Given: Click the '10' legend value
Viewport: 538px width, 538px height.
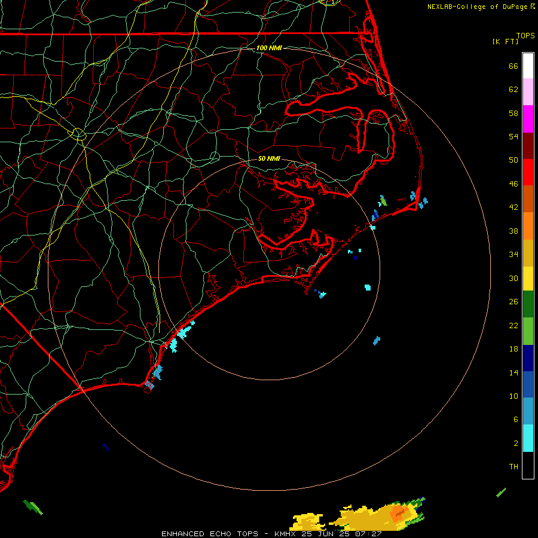Looking at the screenshot, I should (x=513, y=396).
